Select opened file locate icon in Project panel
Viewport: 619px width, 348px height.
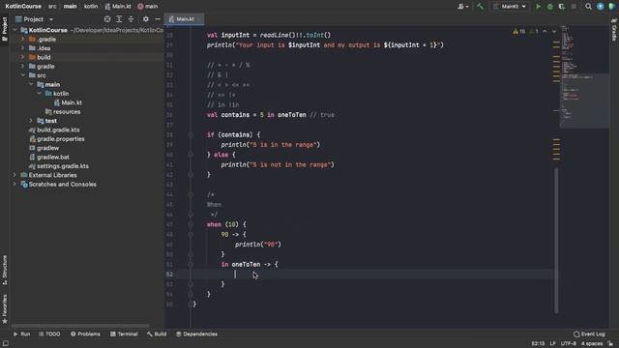107,19
